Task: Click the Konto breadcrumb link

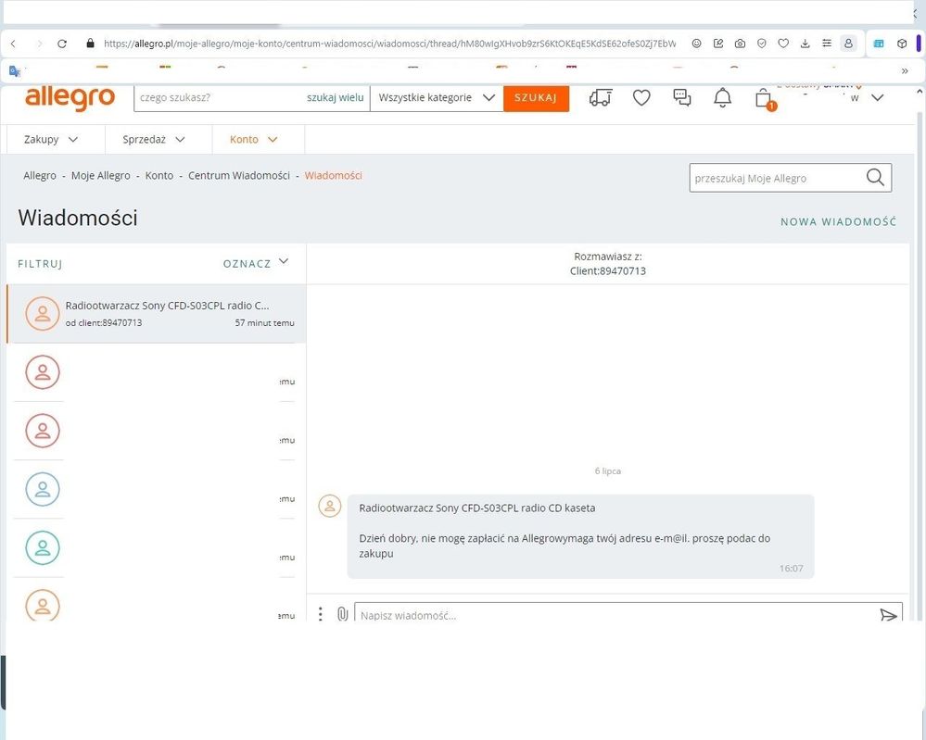Action: click(159, 175)
